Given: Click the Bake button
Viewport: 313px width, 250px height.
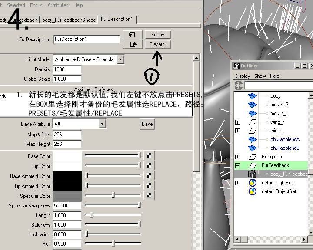Looking at the screenshot, I should pyautogui.click(x=147, y=124).
